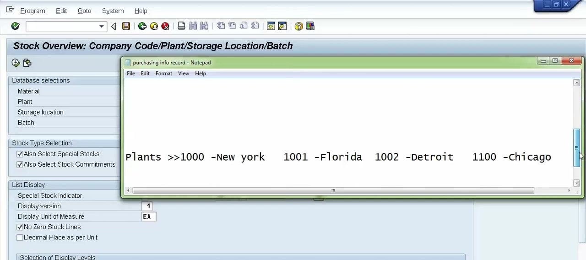The image size is (586, 260).
Task: Collapse the command field with the triangle arrow
Action: 114,27
